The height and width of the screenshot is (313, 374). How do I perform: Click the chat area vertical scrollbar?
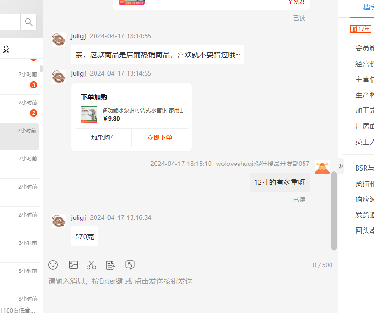pyautogui.click(x=334, y=210)
